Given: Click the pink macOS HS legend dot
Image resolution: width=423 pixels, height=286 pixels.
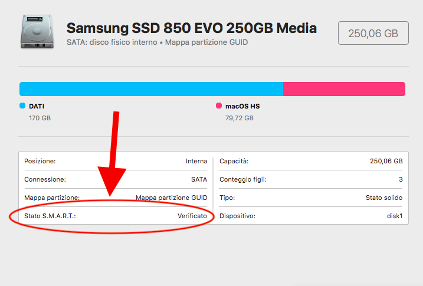Looking at the screenshot, I should tap(219, 106).
